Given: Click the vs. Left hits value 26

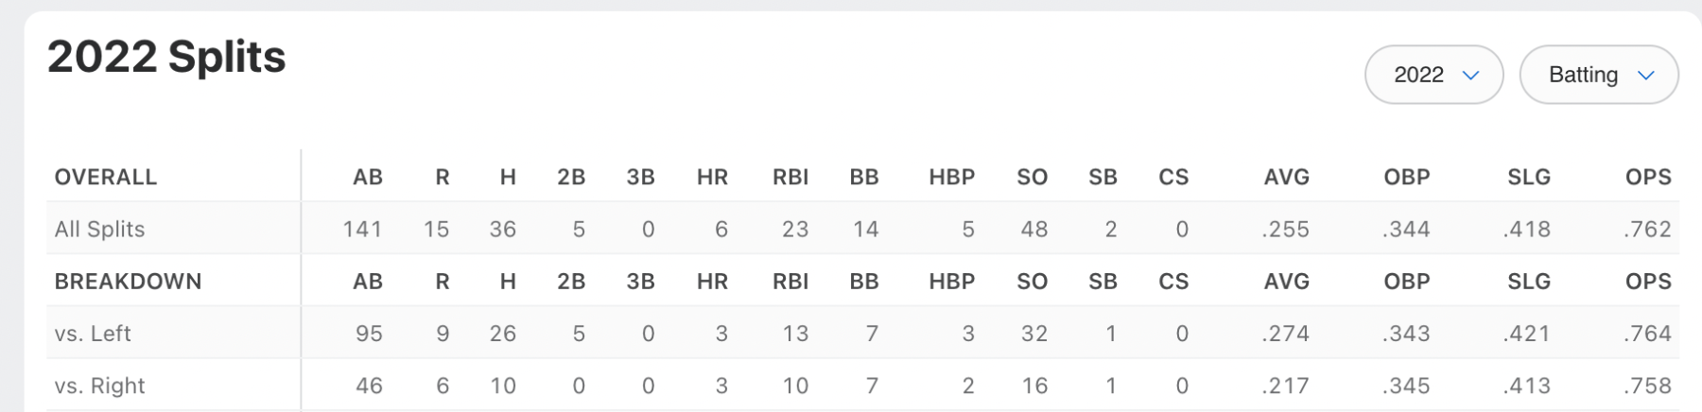Looking at the screenshot, I should coord(502,334).
